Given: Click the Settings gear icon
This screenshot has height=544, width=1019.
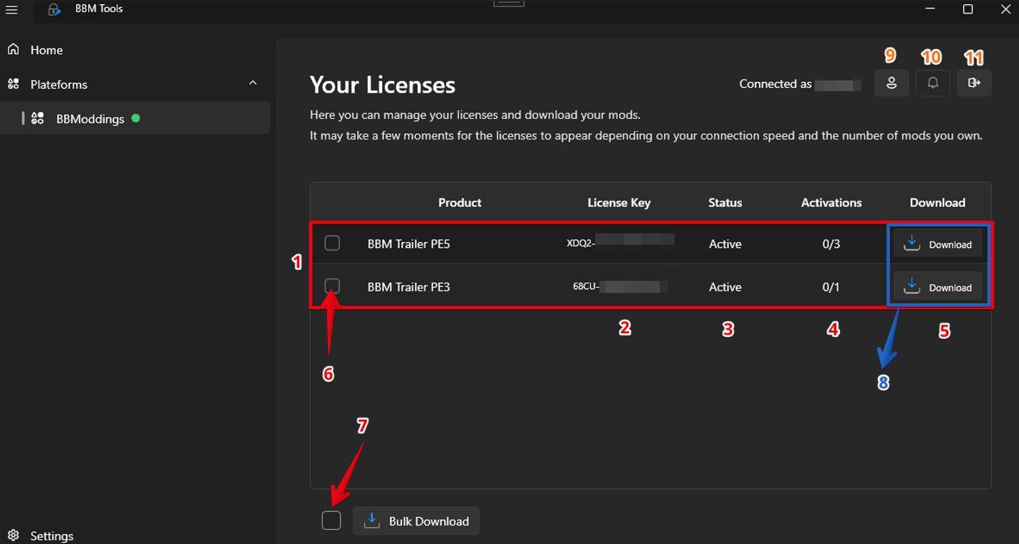Looking at the screenshot, I should pos(13,535).
